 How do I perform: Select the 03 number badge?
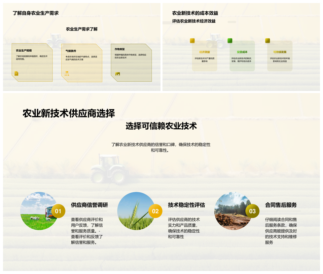click(x=252, y=211)
